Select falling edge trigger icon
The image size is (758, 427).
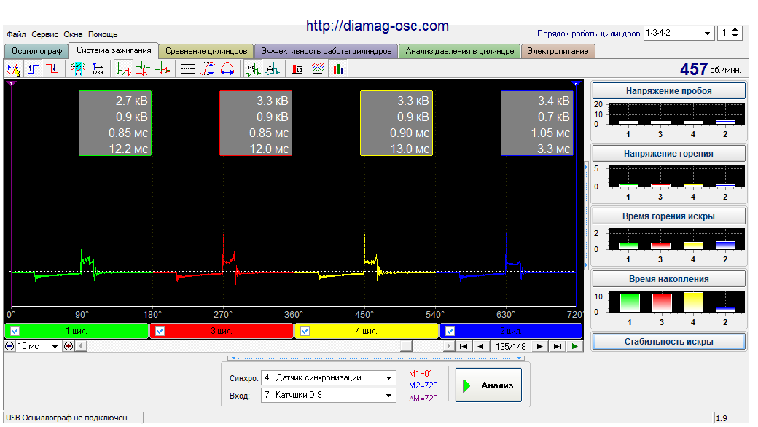coord(52,69)
